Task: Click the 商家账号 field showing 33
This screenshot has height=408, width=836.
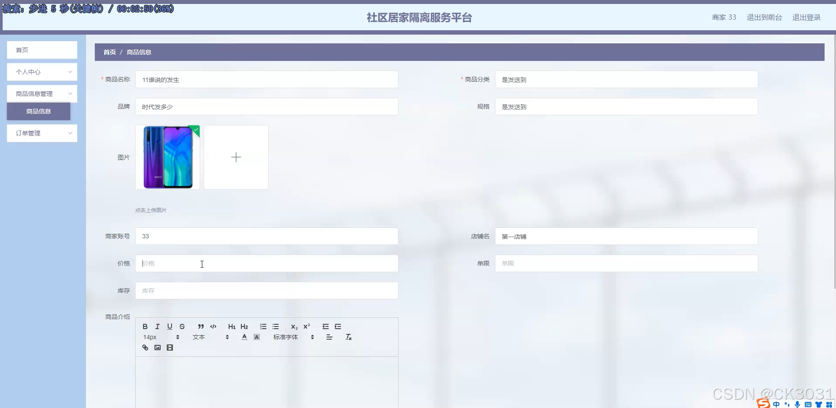Action: [267, 236]
